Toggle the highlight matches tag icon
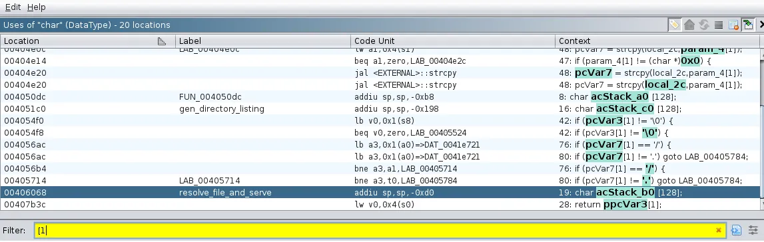 tap(674, 25)
